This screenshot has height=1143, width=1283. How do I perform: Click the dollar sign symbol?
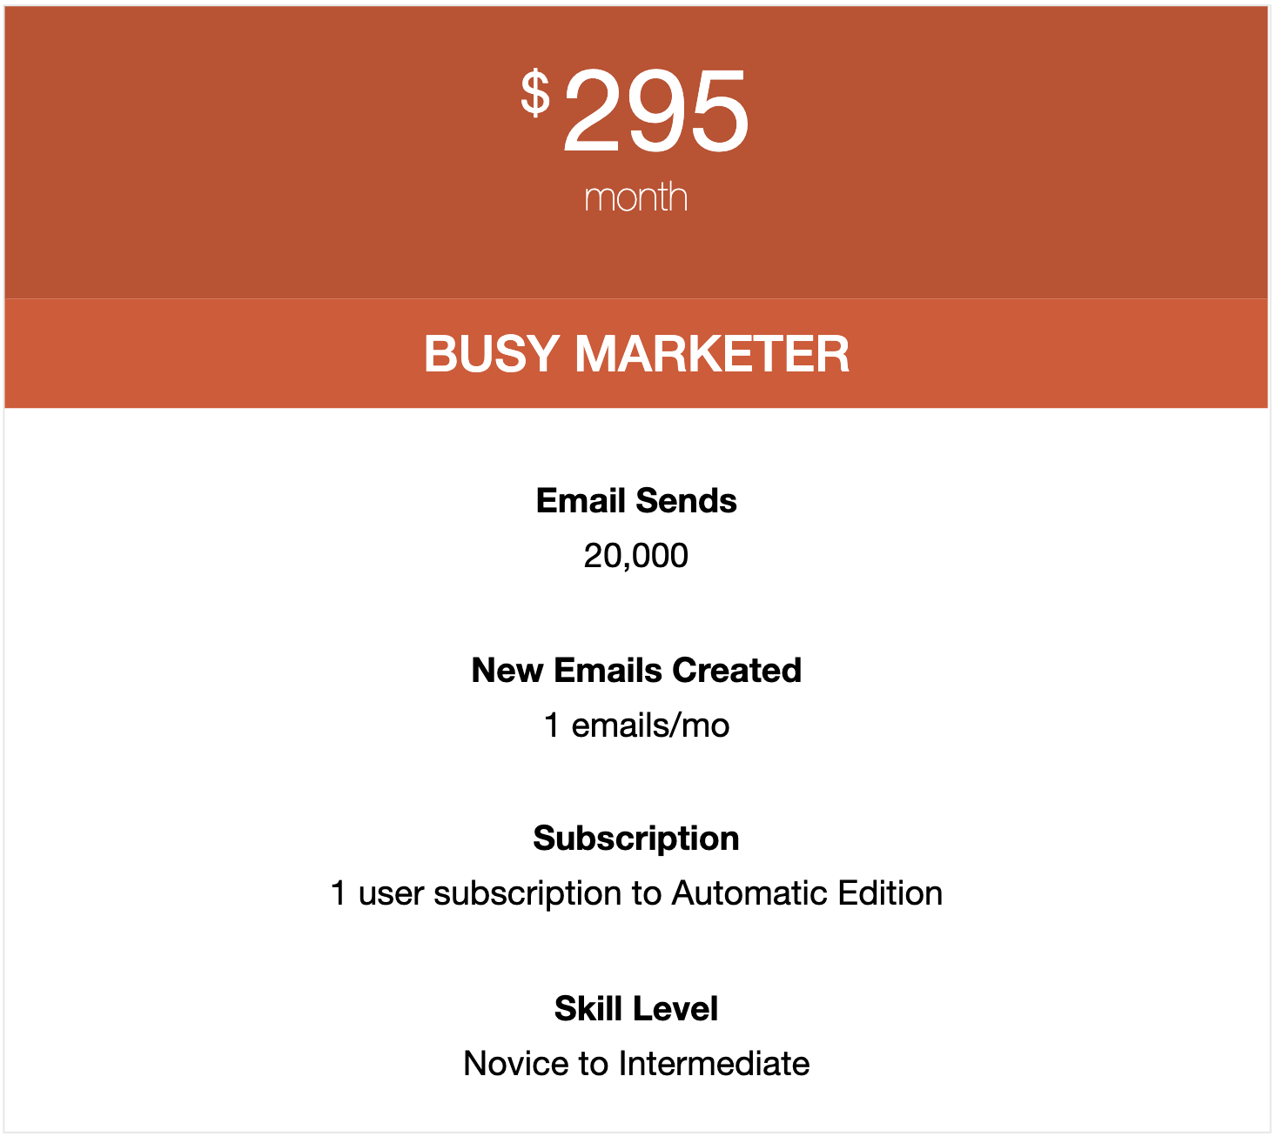coord(535,93)
